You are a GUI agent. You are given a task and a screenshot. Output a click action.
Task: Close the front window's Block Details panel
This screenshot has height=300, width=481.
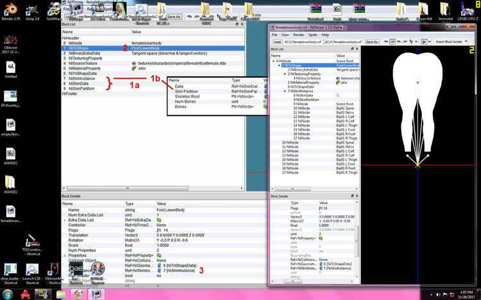coord(357,196)
